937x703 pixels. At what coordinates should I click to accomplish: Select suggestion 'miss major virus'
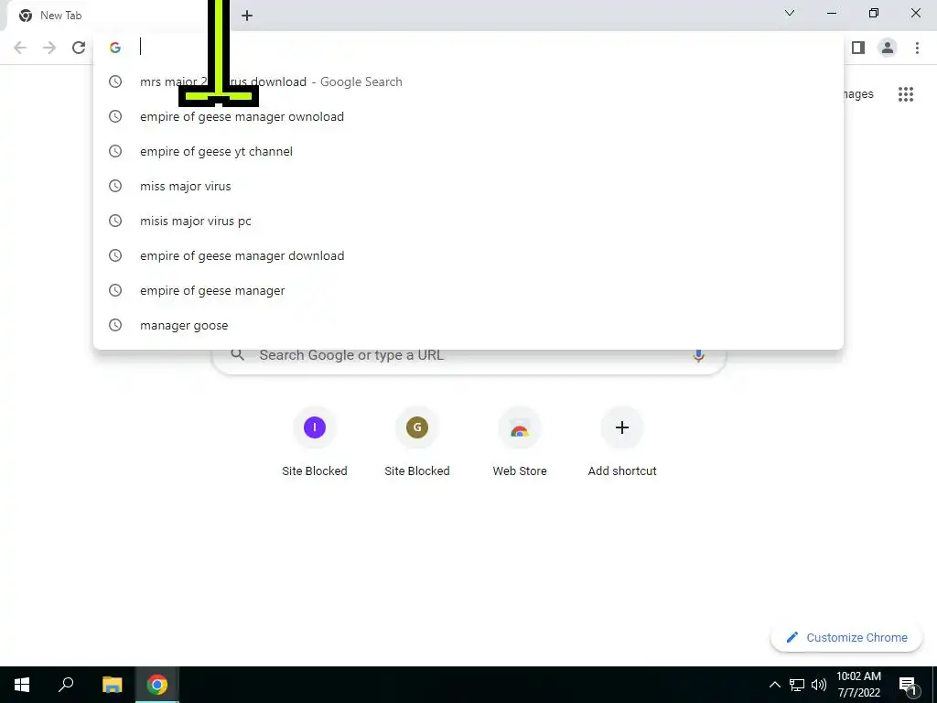point(468,186)
